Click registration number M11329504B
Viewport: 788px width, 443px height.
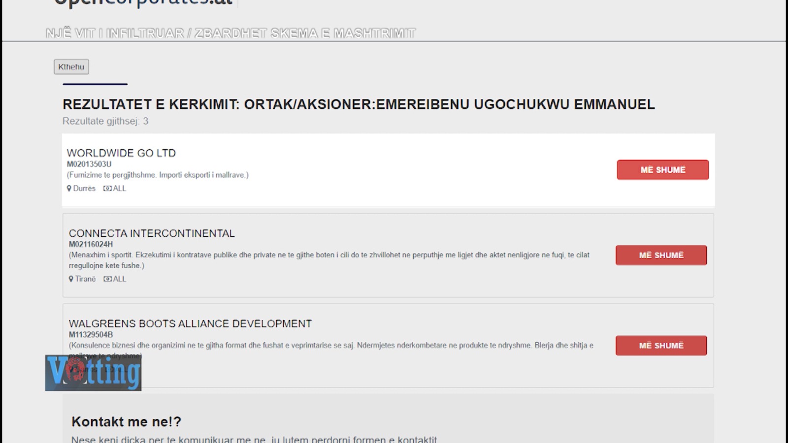[91, 335]
